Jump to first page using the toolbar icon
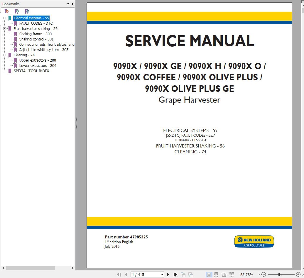The width and height of the screenshot is (304, 278). [119, 274]
